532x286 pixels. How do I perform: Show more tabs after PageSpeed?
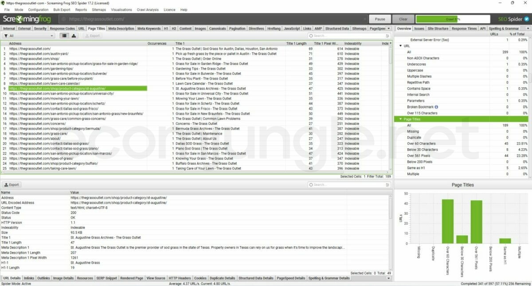[x=388, y=28]
